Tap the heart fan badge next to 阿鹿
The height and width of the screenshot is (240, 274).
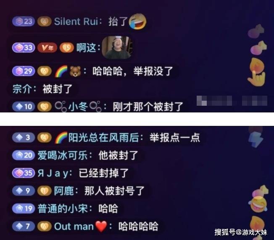click(x=45, y=191)
